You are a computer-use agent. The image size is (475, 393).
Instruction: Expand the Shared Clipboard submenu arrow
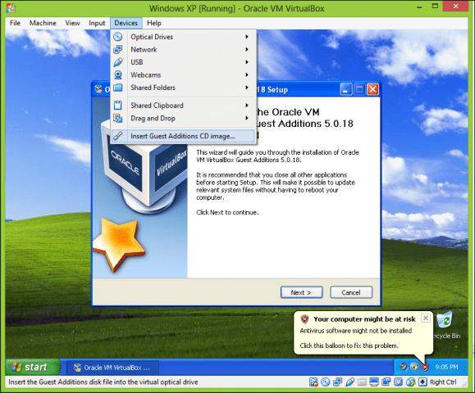pyautogui.click(x=247, y=106)
